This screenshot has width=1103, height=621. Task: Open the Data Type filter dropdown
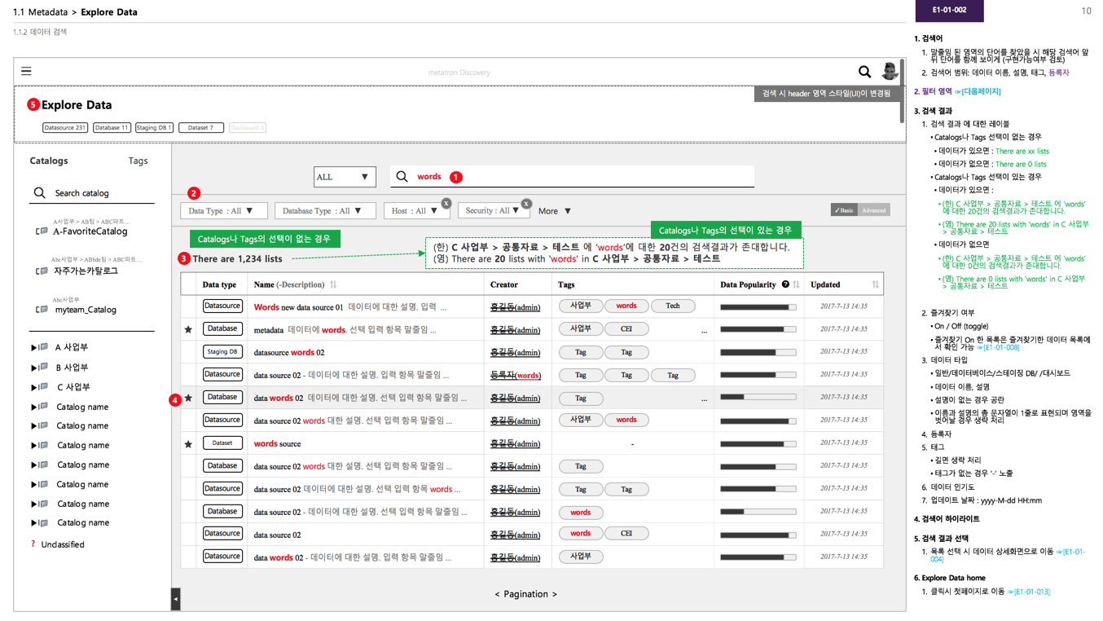[222, 211]
